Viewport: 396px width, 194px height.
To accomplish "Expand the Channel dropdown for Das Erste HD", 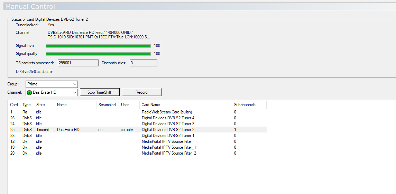I will coord(75,92).
